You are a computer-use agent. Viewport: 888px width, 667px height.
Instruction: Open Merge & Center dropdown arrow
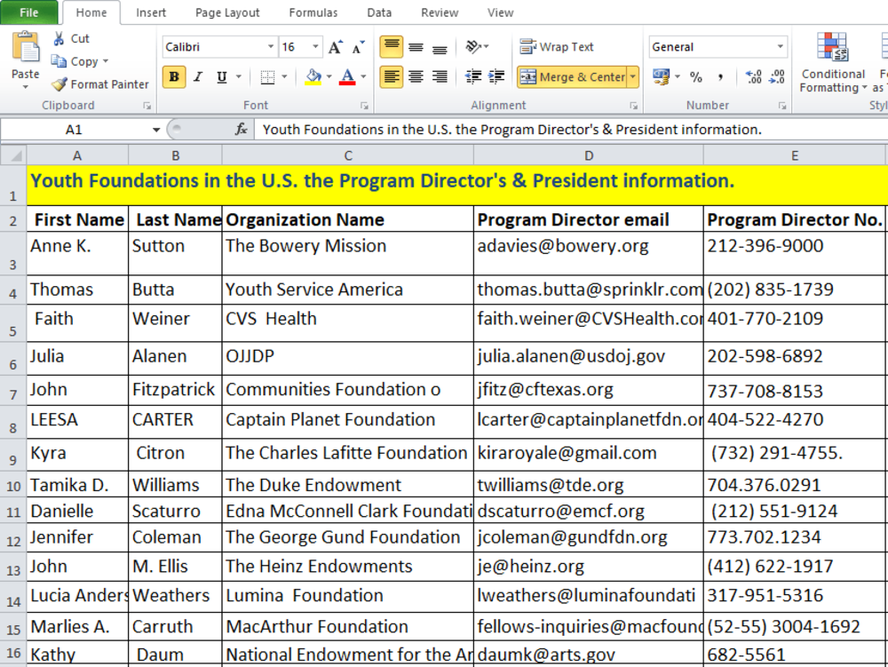point(633,77)
